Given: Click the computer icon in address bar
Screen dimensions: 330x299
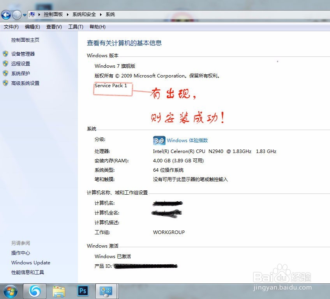Looking at the screenshot, I should [x=32, y=14].
